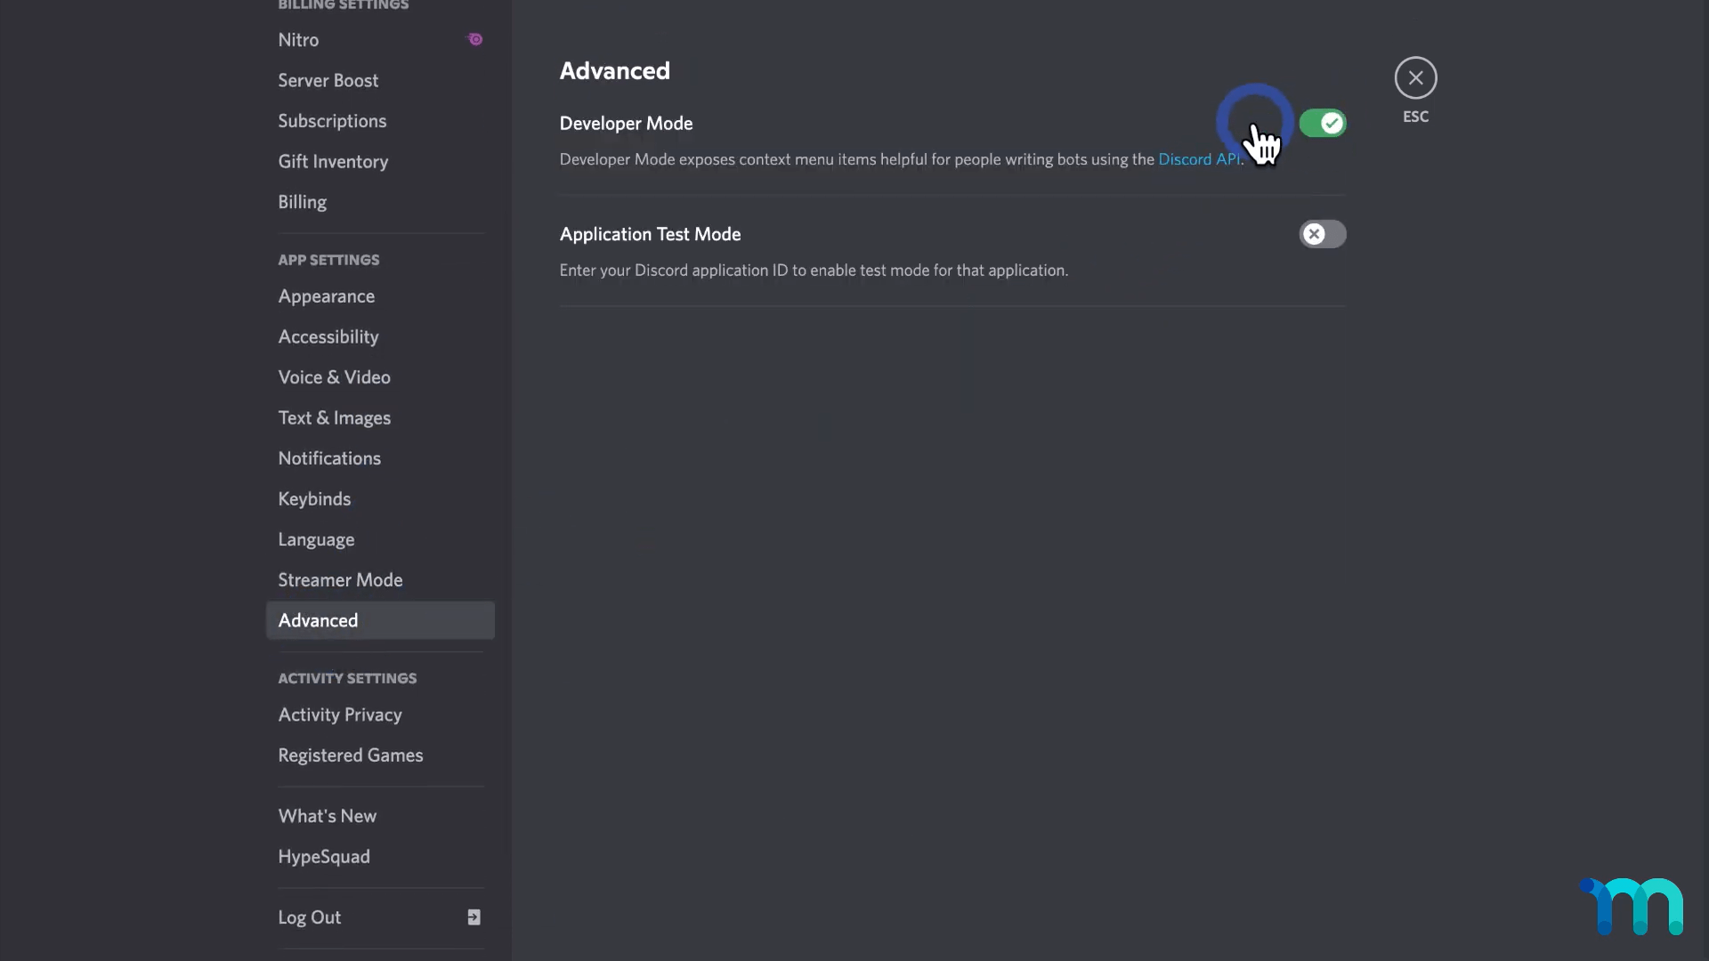This screenshot has width=1709, height=961.
Task: Open Activity Privacy settings
Action: [x=339, y=714]
